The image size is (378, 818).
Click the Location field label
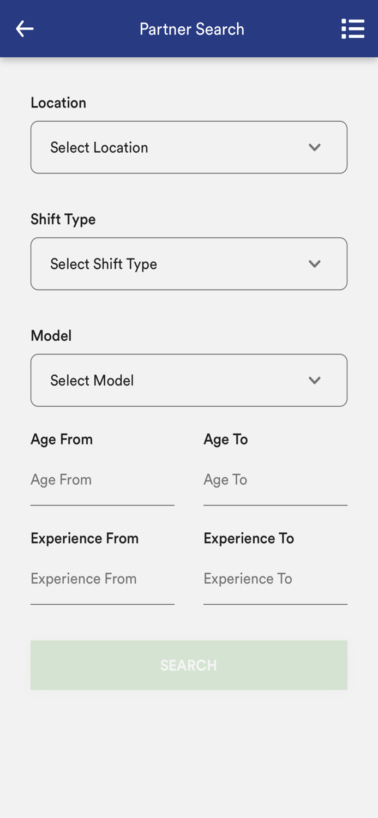[58, 103]
